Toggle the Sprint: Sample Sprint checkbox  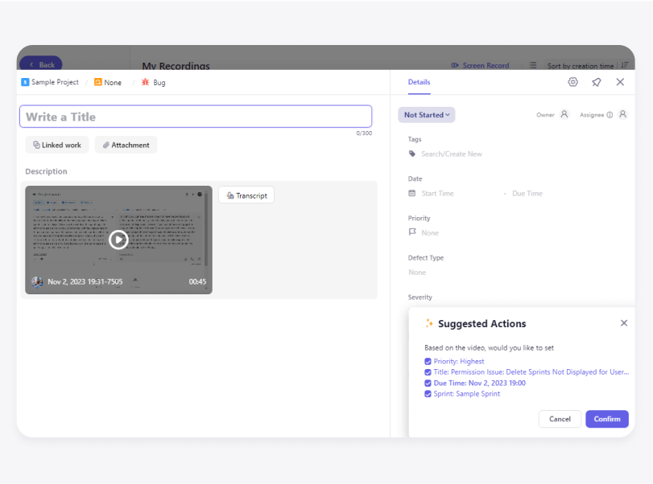pos(428,394)
